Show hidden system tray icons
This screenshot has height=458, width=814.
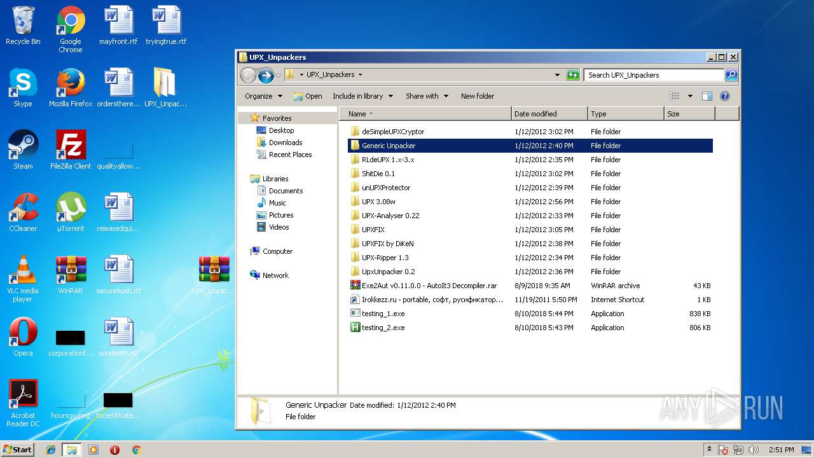coord(709,450)
